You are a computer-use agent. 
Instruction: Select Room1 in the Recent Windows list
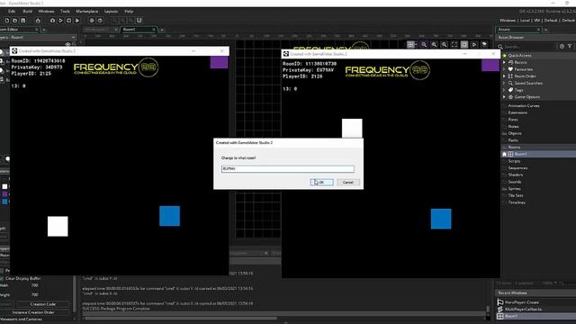(x=511, y=316)
